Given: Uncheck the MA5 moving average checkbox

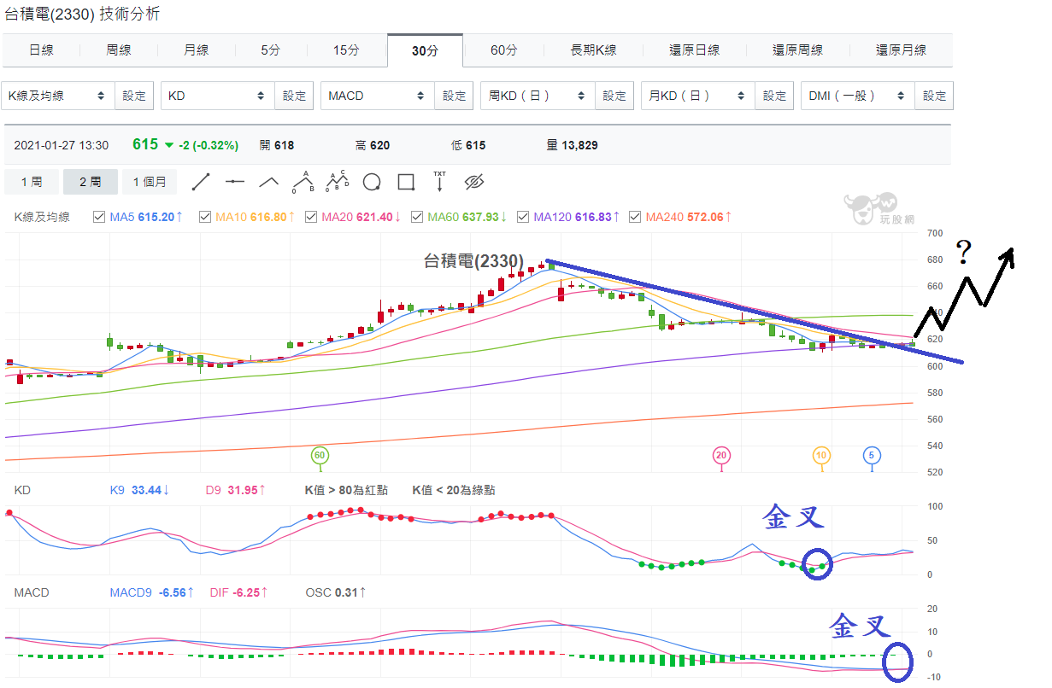Looking at the screenshot, I should click(99, 217).
